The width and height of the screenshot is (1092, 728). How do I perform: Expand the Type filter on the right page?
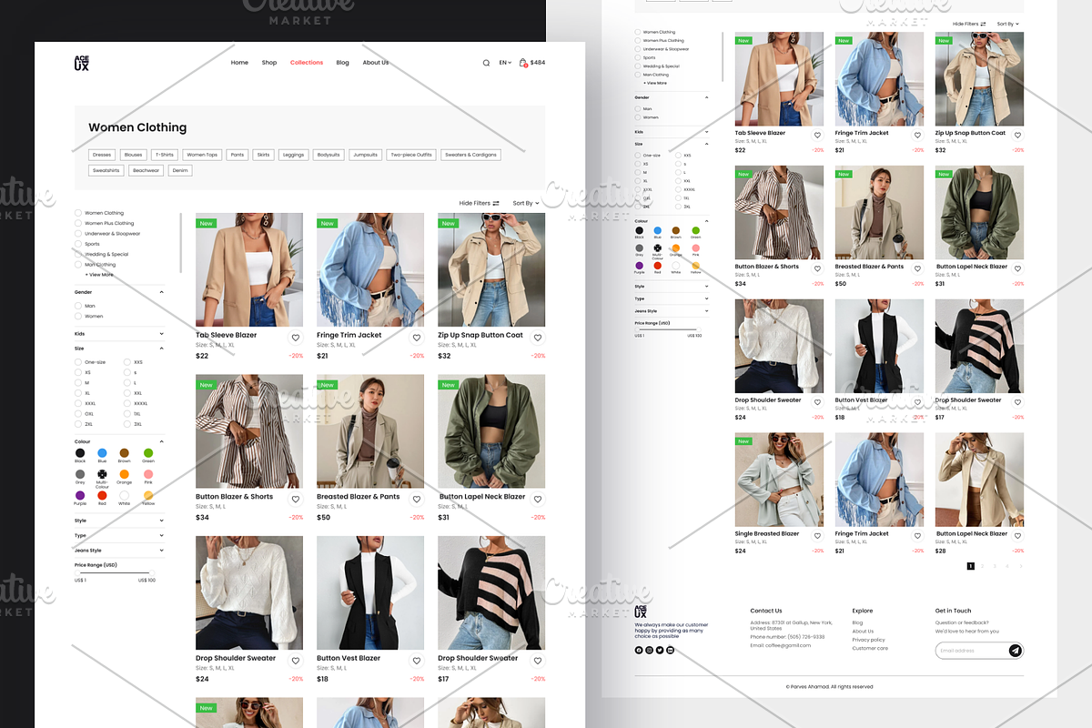[x=706, y=298]
